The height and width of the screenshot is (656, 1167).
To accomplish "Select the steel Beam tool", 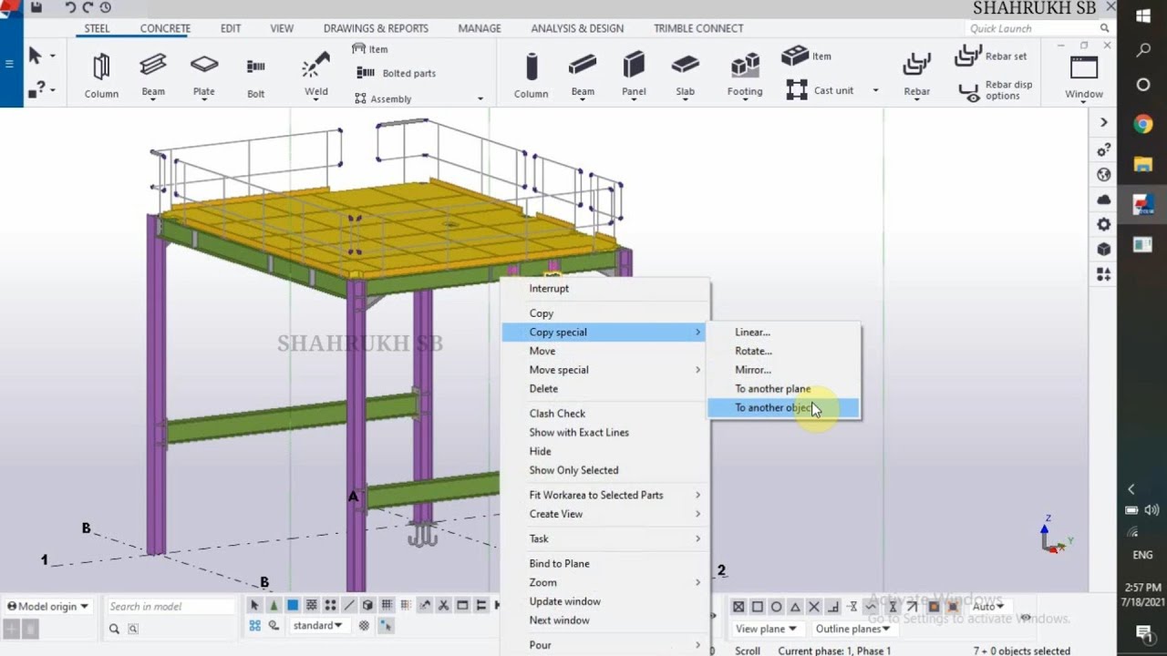I will pyautogui.click(x=153, y=75).
